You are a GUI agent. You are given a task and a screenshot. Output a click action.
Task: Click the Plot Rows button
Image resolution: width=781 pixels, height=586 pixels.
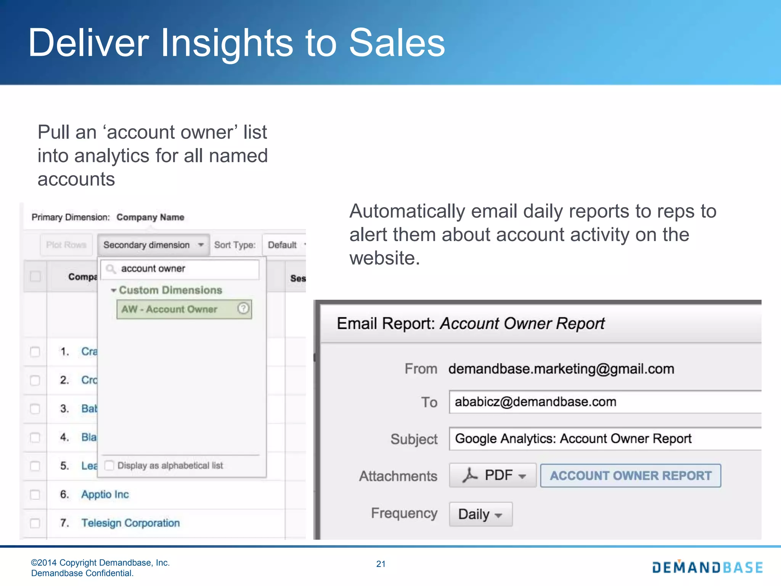[x=66, y=245]
